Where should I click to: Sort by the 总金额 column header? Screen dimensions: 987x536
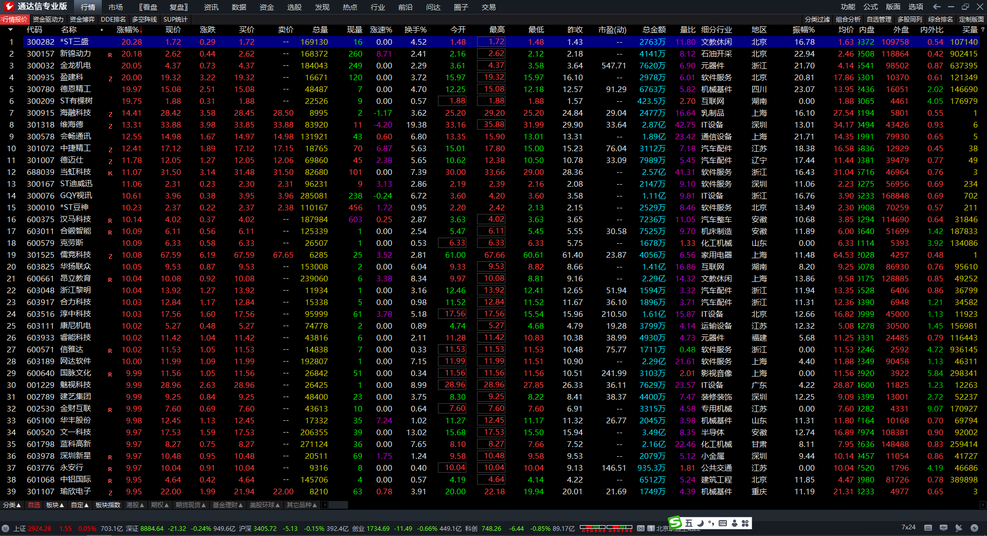[654, 30]
